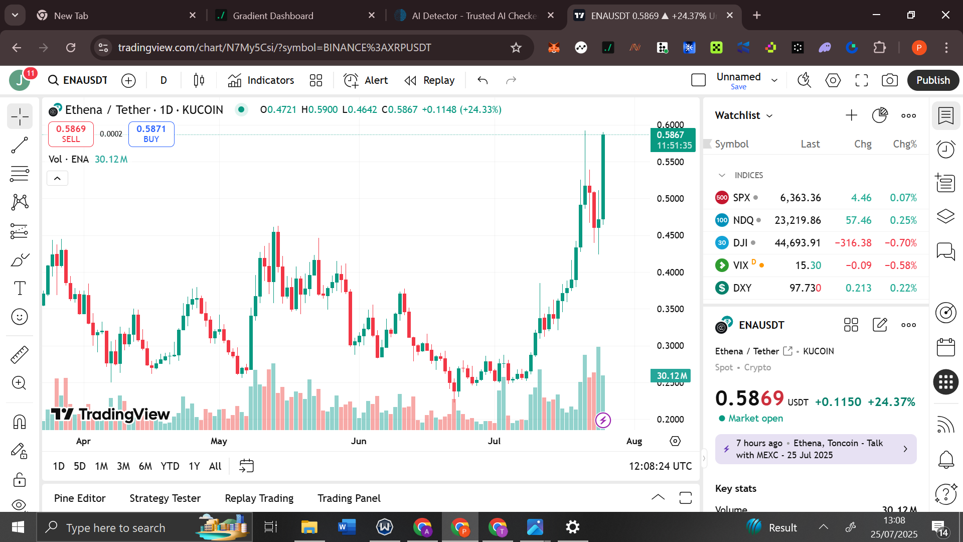The width and height of the screenshot is (963, 542).
Task: Open Watchlist more options menu
Action: [x=908, y=115]
